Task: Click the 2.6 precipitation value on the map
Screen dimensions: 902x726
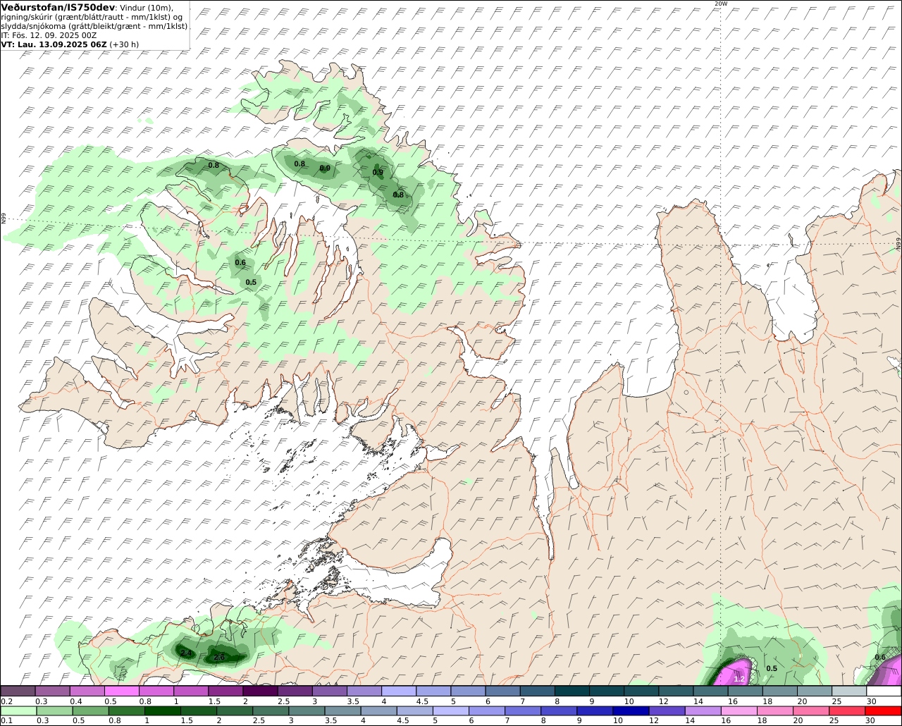Action: (218, 657)
